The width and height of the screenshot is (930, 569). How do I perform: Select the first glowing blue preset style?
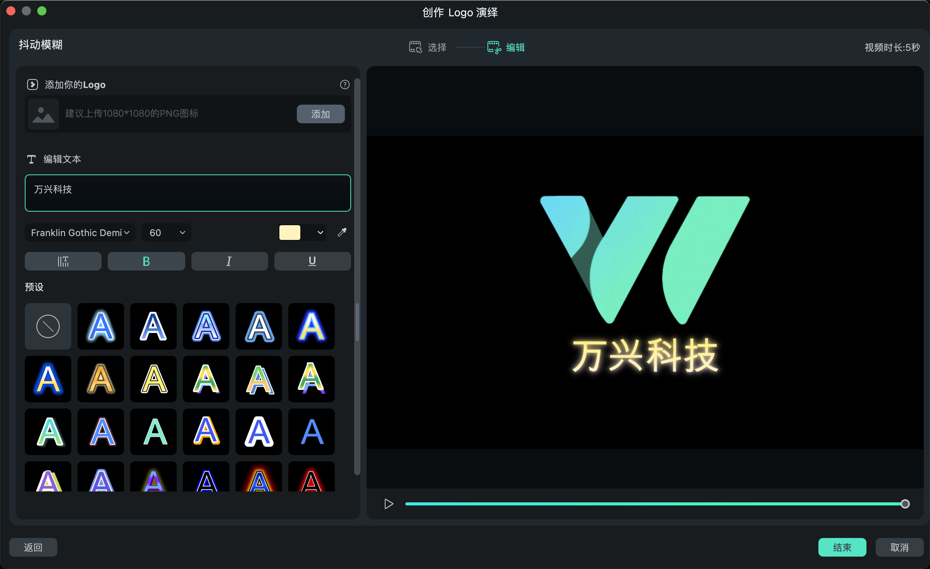(x=101, y=326)
